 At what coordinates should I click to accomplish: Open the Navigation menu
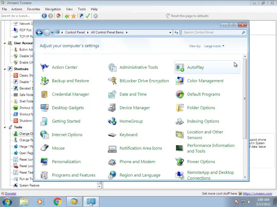pos(53,9)
